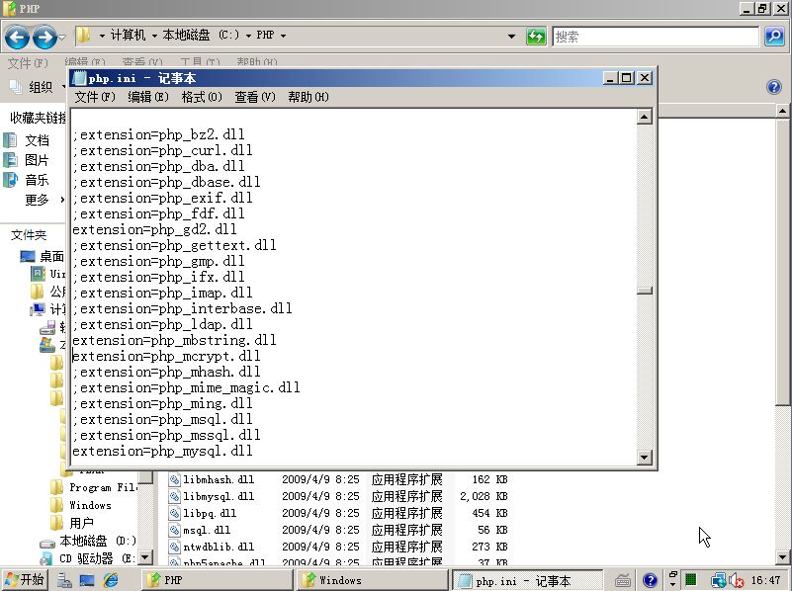Expand 本地磁盘 (C:) breadcrumb dropdown arrow
Image resolution: width=792 pixels, height=591 pixels.
[x=248, y=36]
